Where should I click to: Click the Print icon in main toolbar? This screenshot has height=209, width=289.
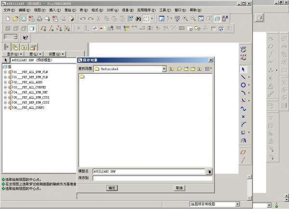[x=39, y=19]
